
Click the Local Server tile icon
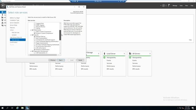104,53
